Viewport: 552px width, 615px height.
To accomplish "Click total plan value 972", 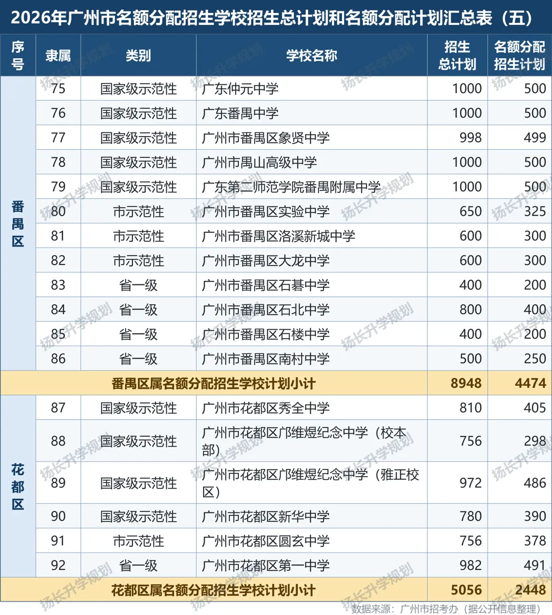I will point(470,483).
